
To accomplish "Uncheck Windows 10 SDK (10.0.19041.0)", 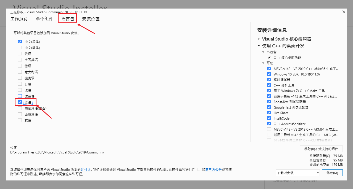I will coord(269,74).
